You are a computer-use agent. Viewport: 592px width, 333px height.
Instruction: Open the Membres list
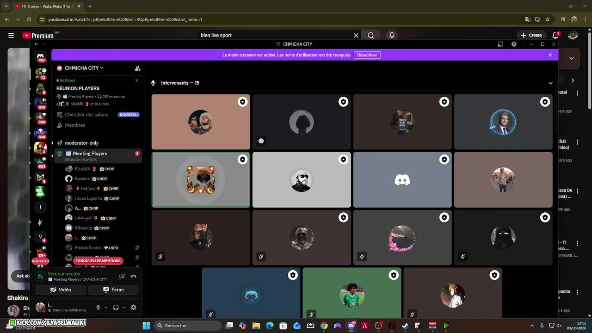(98, 125)
